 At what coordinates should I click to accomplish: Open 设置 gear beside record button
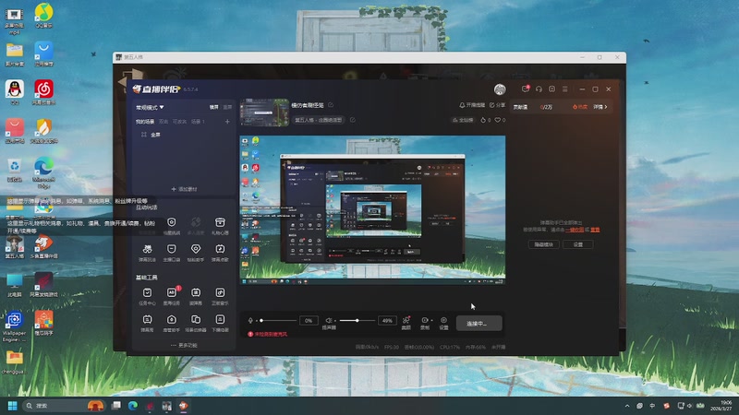(443, 323)
